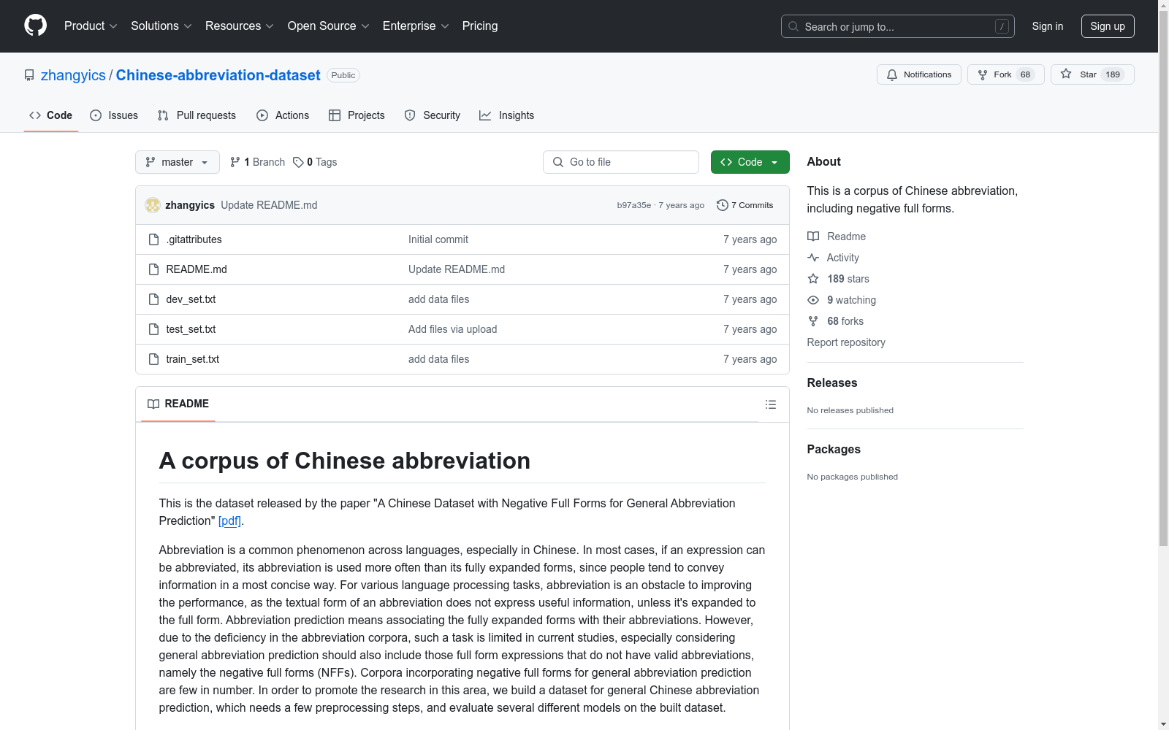Click the Notifications bell button
The image size is (1169, 730).
(918, 74)
